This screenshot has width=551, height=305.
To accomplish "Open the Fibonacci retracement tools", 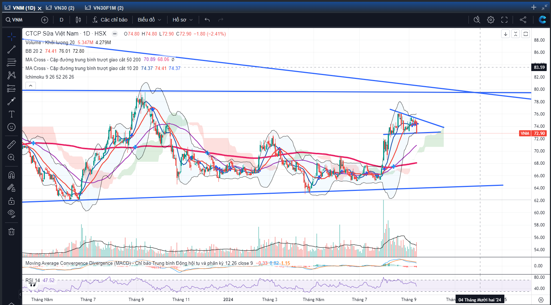I will [11, 62].
